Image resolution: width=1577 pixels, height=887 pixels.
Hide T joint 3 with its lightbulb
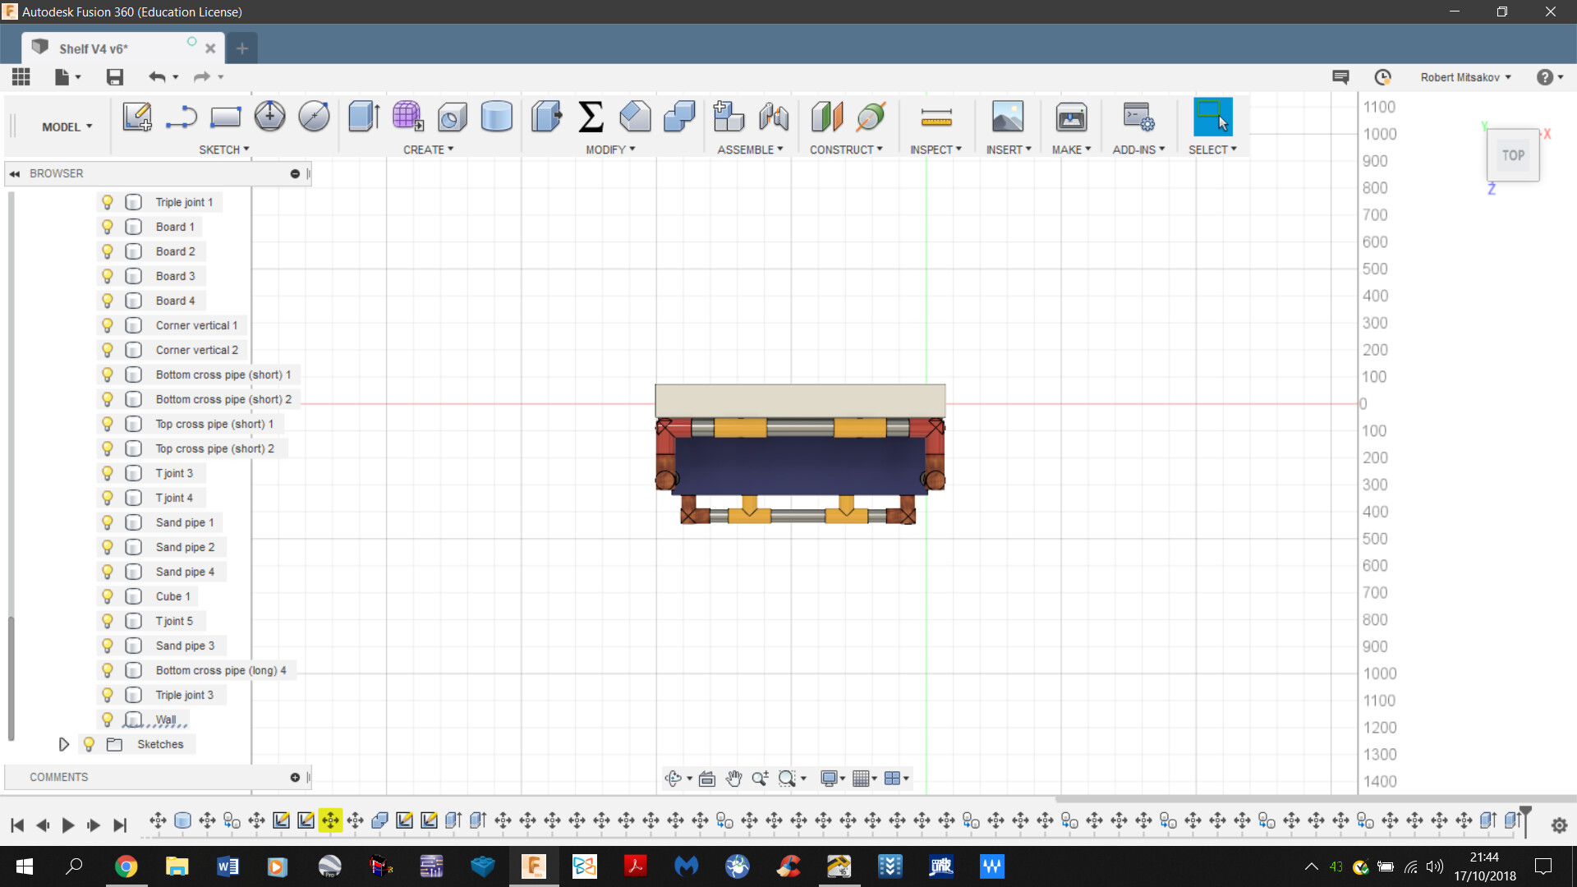[x=108, y=473]
